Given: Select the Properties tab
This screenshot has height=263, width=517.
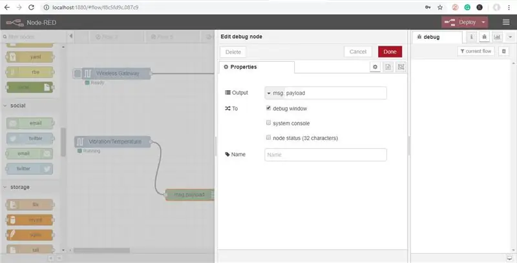Looking at the screenshot, I should point(257,67).
